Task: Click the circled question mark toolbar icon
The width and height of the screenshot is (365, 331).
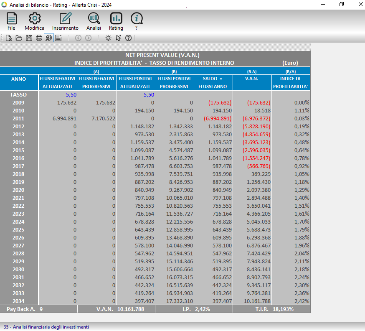Action: (128, 38)
